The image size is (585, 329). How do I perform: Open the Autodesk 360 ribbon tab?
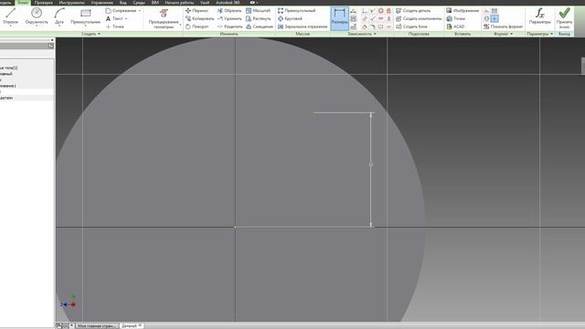[228, 2]
